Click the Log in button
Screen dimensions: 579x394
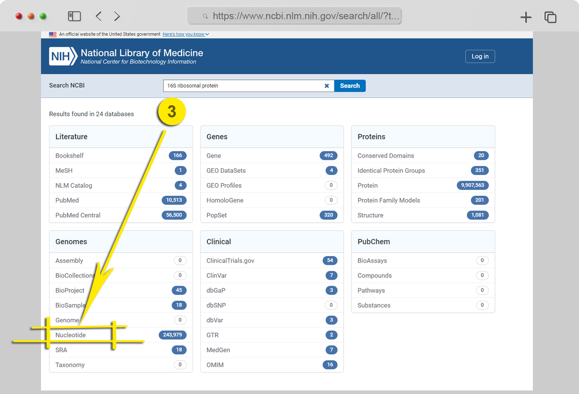(x=480, y=56)
